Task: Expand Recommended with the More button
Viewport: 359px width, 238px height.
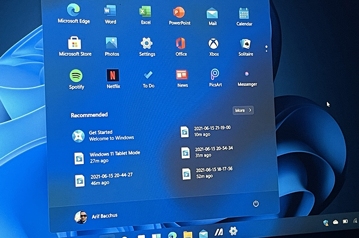Action: [x=243, y=110]
